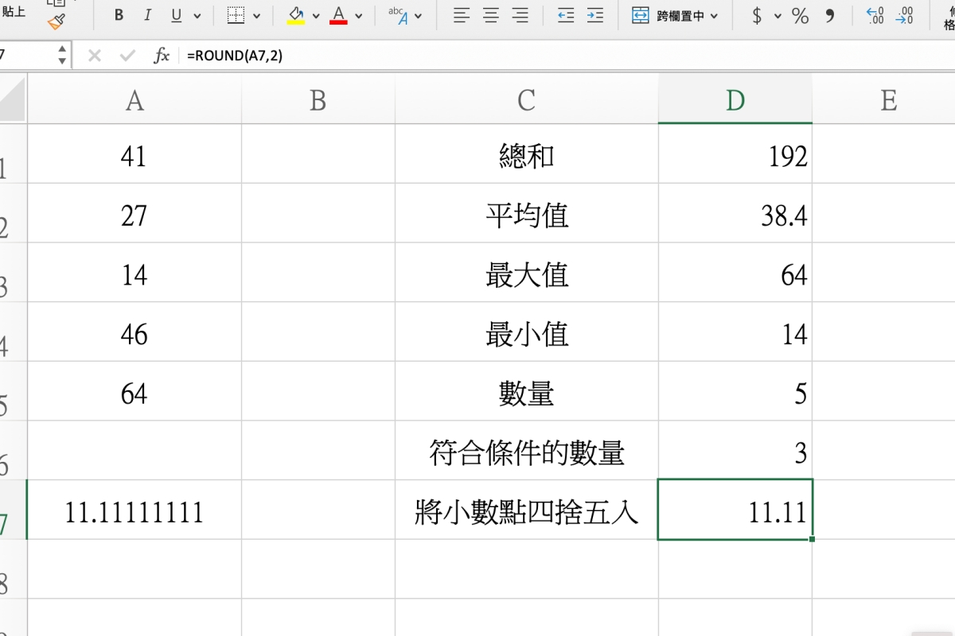The height and width of the screenshot is (636, 955).
Task: Apply comma style number format
Action: pyautogui.click(x=830, y=15)
